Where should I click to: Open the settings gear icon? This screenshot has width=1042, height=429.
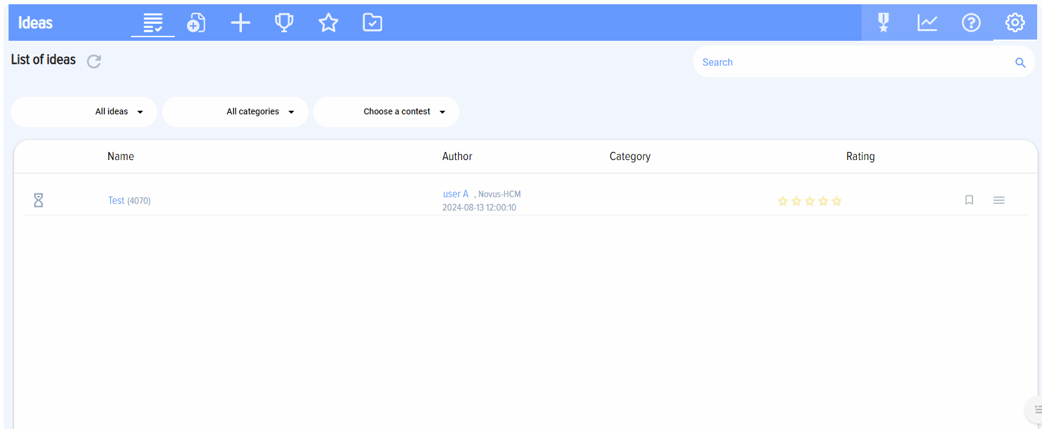pyautogui.click(x=1015, y=23)
